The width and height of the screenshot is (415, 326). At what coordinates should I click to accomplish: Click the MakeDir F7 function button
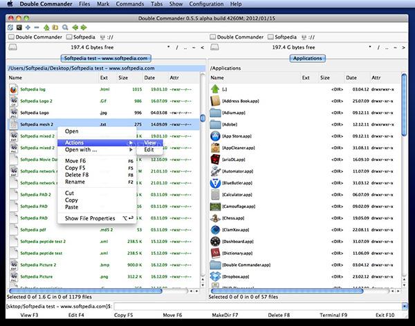pos(225,315)
